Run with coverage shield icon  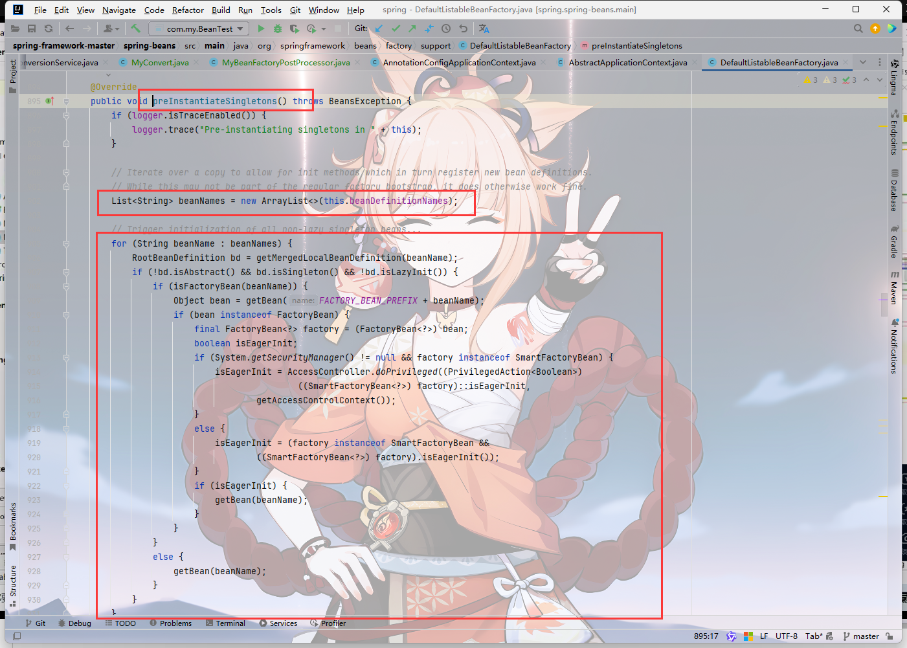click(294, 28)
